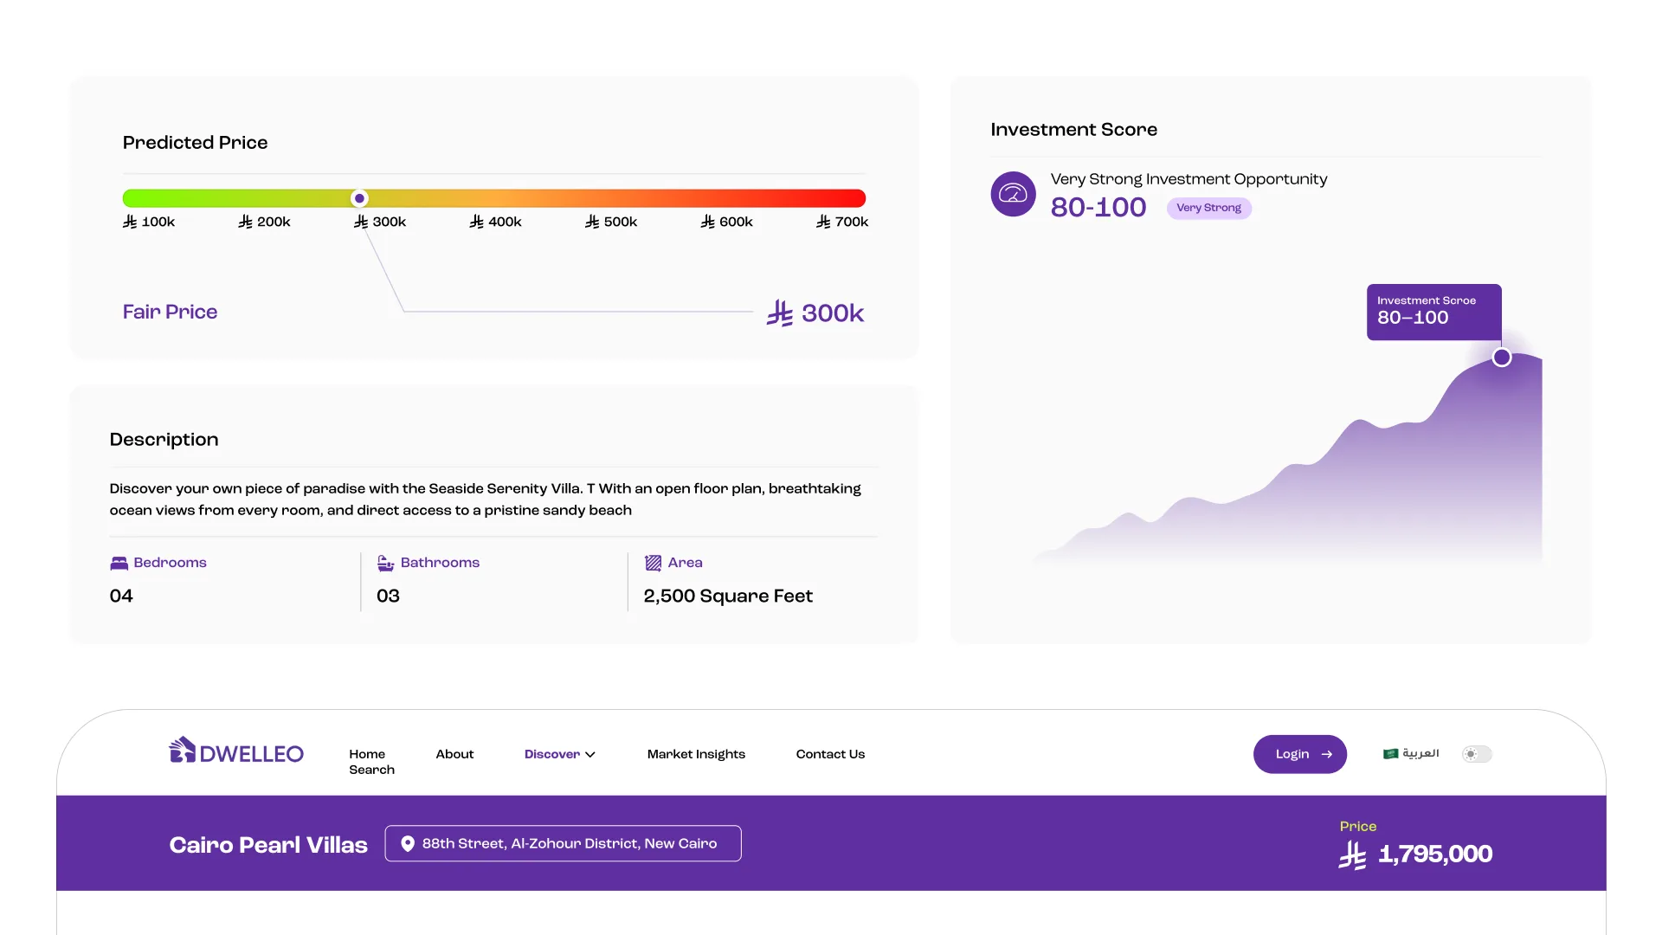
Task: Click the 80-100 investment score value
Action: (x=1098, y=207)
